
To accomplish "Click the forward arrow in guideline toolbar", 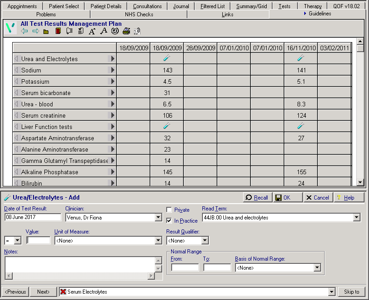I will tap(35, 31).
